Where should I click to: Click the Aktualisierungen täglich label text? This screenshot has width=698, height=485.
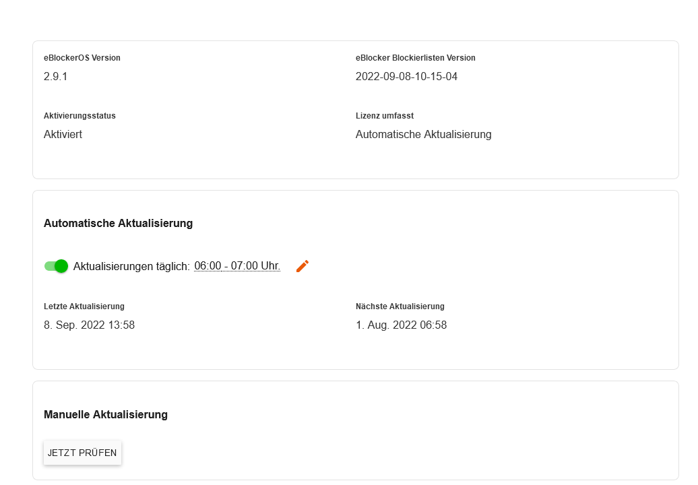(131, 267)
